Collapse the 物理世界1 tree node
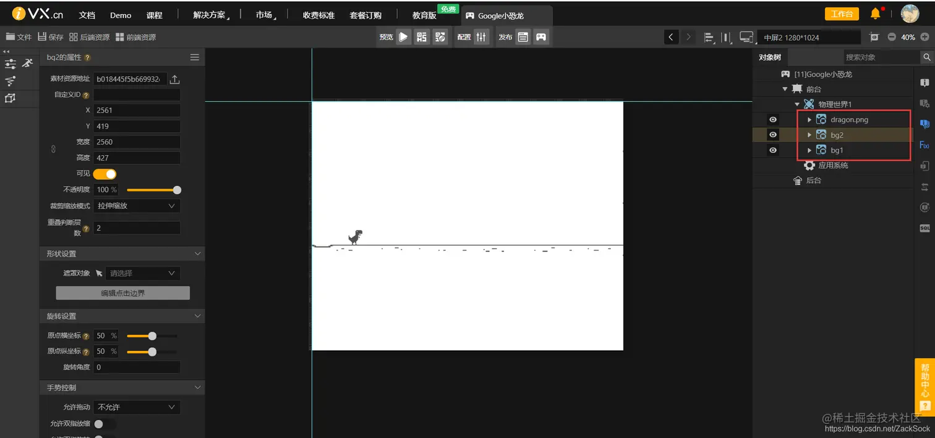 tap(797, 104)
